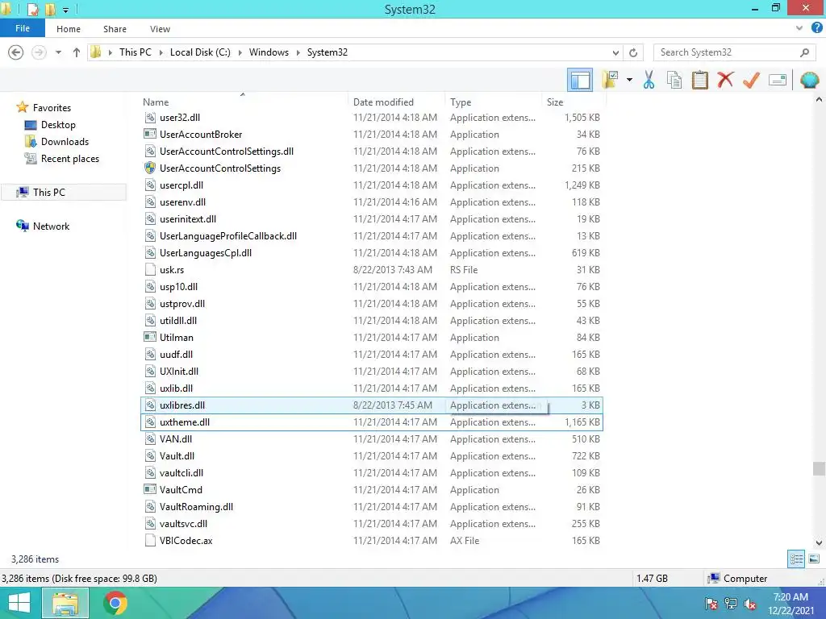Open the File menu

22,28
